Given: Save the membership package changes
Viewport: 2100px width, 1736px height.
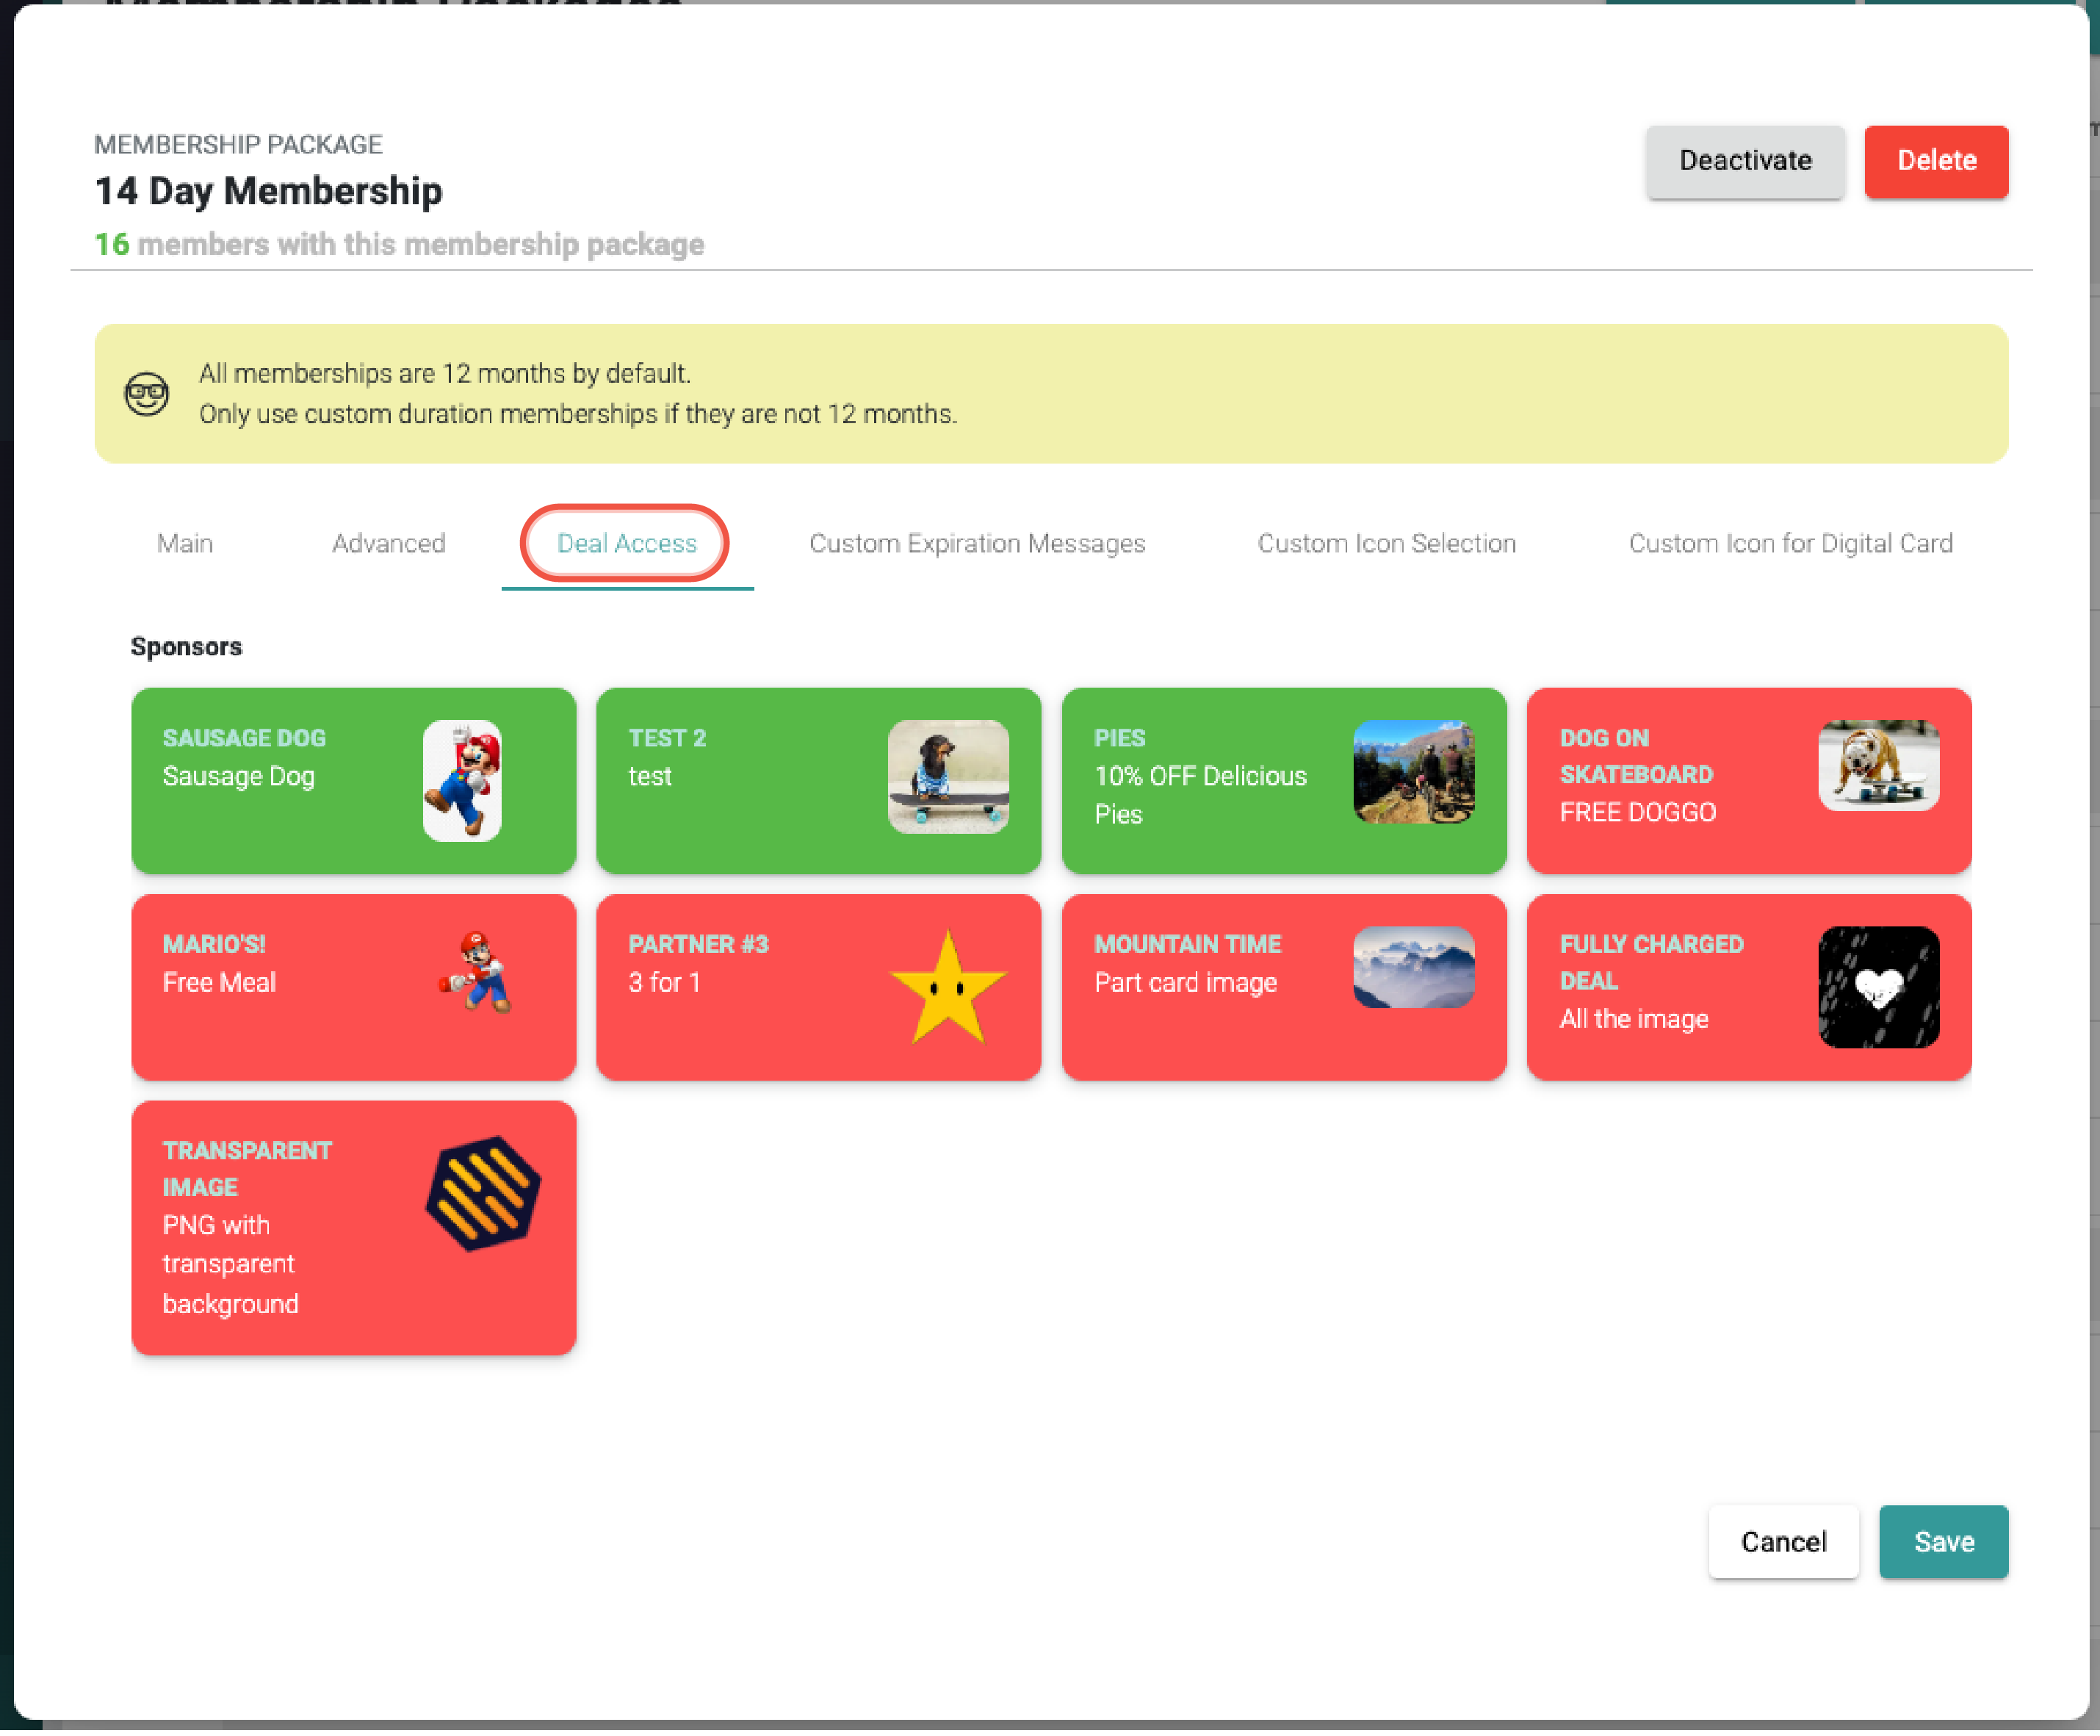Looking at the screenshot, I should click(1943, 1542).
